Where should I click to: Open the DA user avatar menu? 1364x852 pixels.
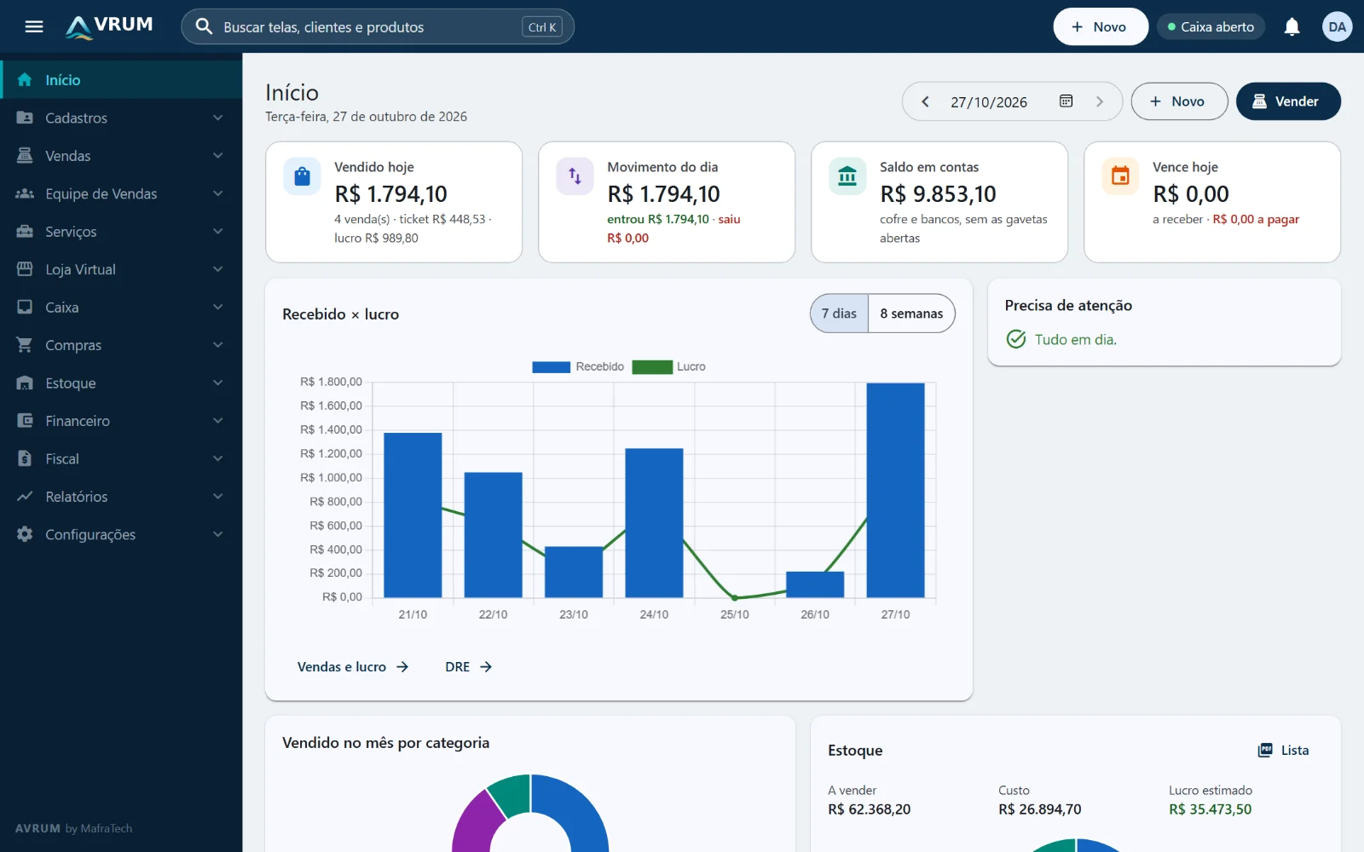(1337, 27)
